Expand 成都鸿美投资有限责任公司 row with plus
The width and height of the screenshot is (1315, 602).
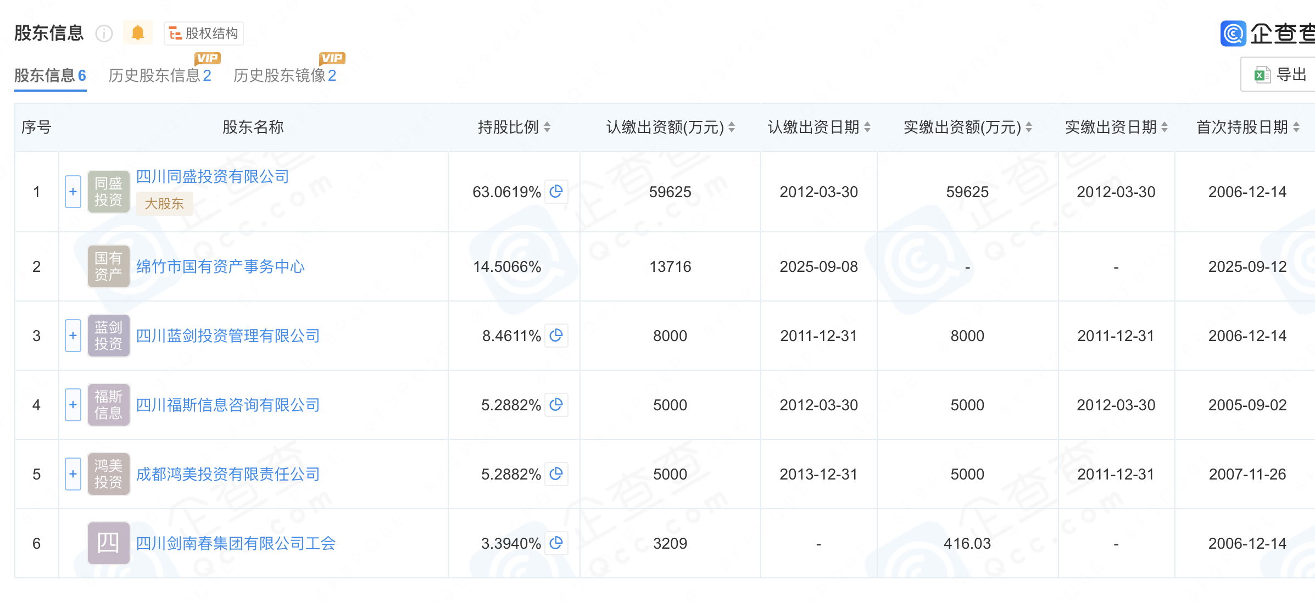tap(73, 474)
